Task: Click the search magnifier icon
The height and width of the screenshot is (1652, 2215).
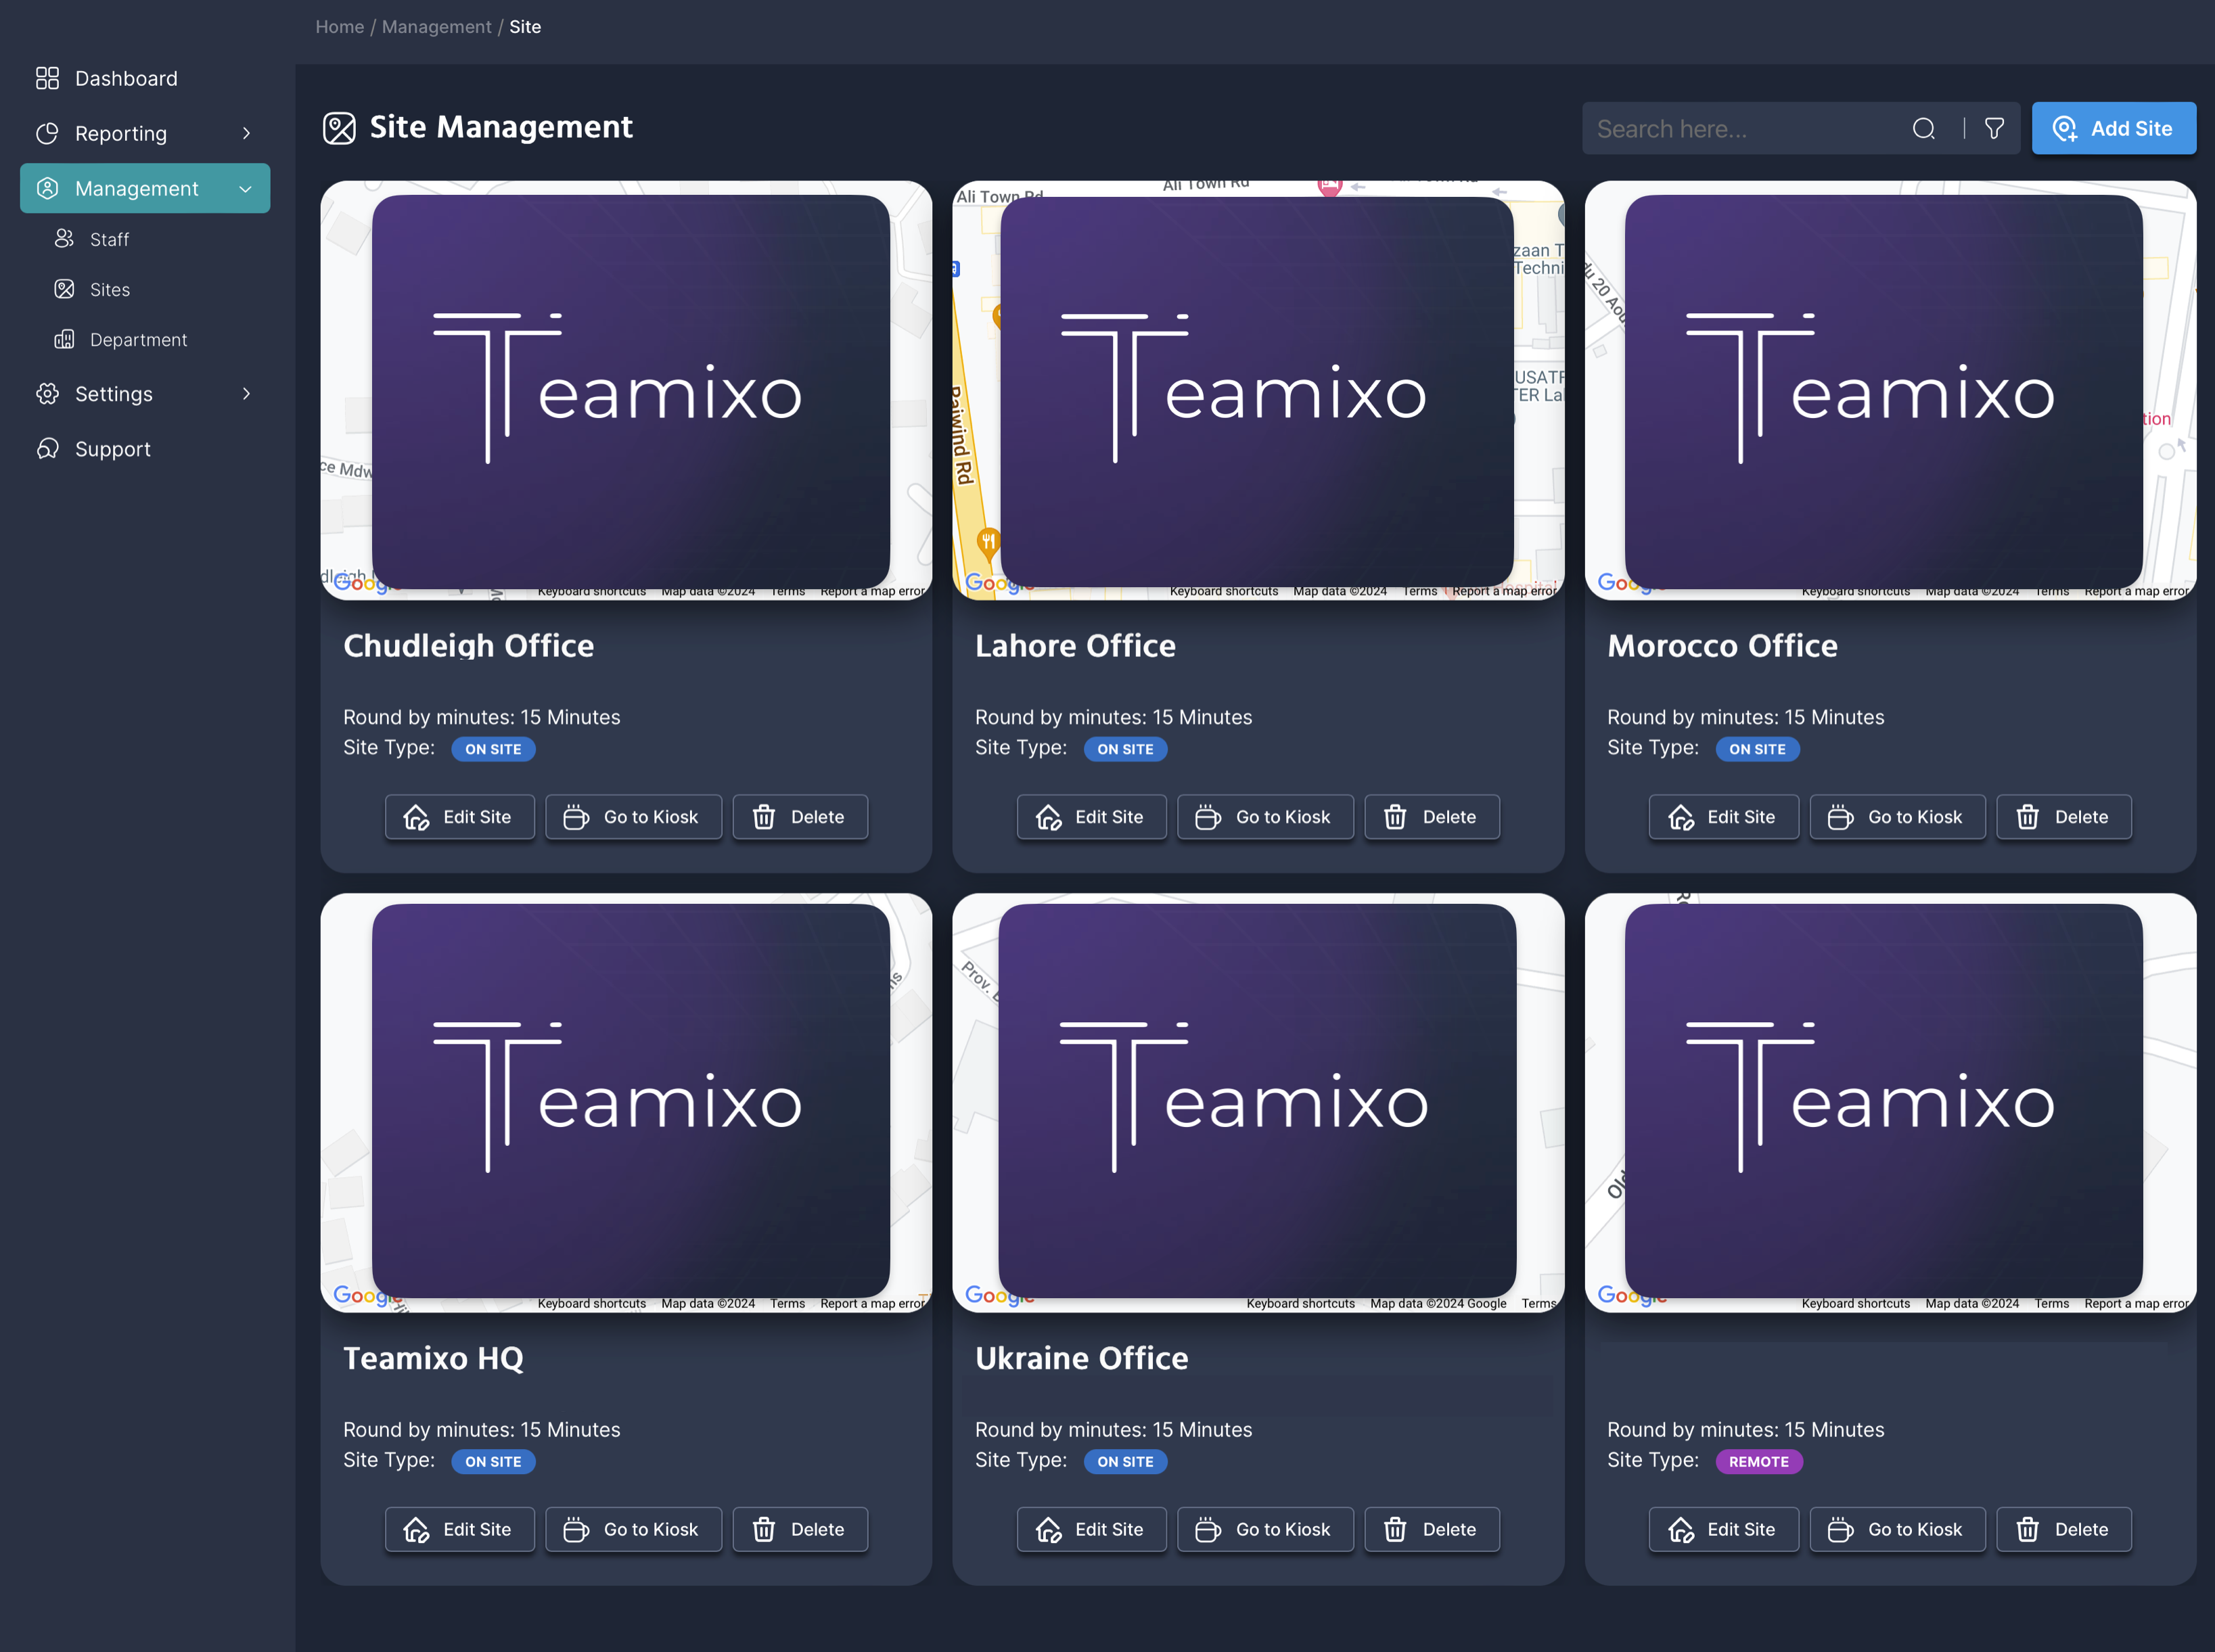Action: click(x=1924, y=128)
